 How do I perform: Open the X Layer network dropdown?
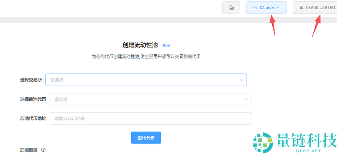266,8
